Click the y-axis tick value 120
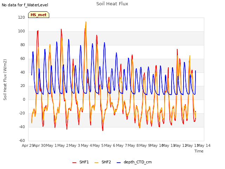This screenshot has height=169, width=225. 21,17
